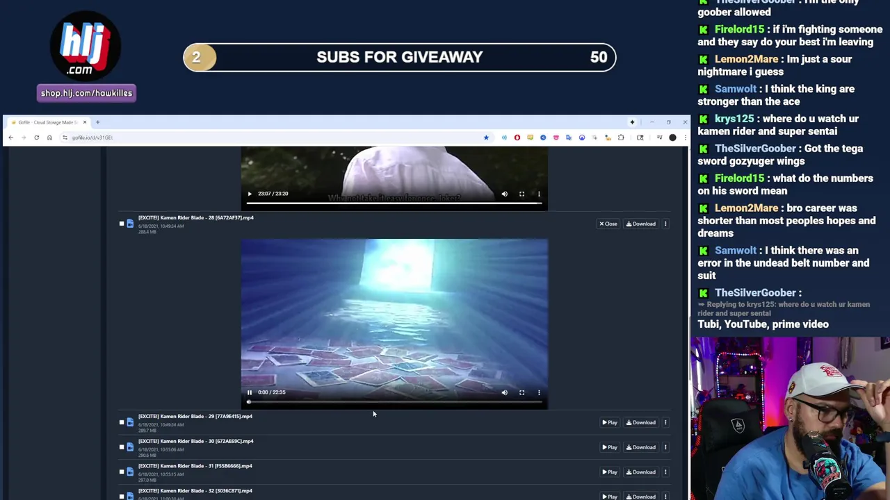
Task: Click the Blade 31 file type icon
Action: point(130,472)
